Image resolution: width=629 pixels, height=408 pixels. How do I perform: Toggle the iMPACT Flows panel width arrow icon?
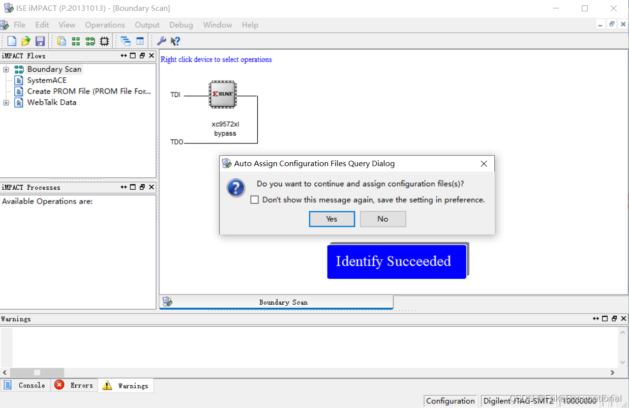pyautogui.click(x=124, y=56)
